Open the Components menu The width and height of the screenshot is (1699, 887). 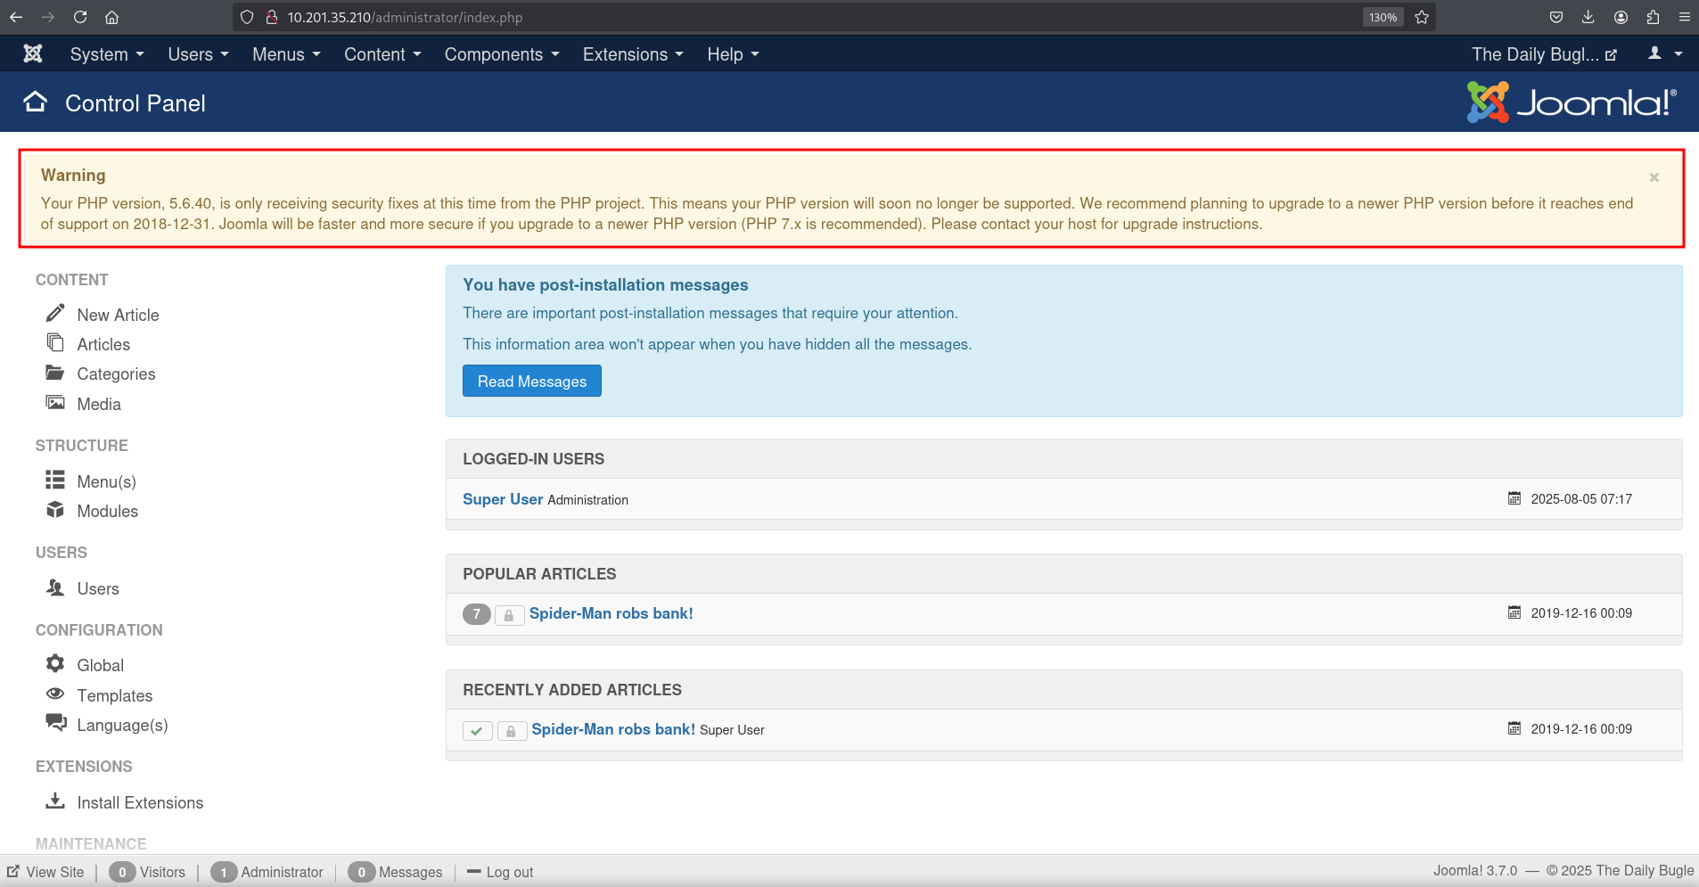pos(501,54)
